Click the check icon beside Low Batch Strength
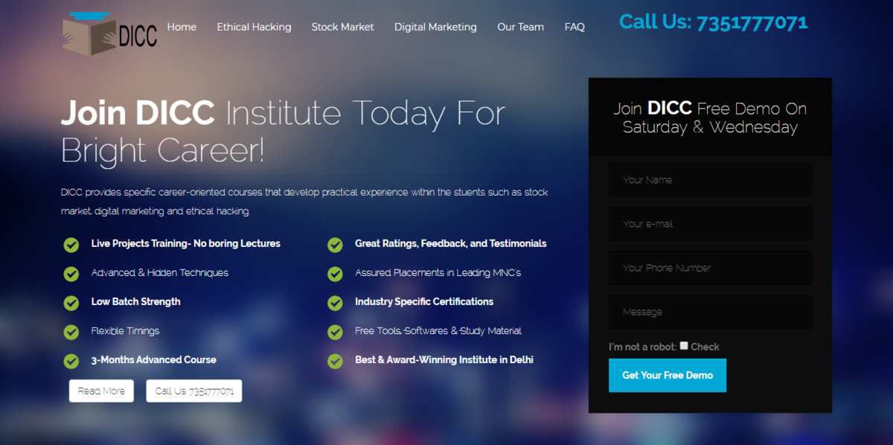This screenshot has width=893, height=445. click(x=71, y=303)
